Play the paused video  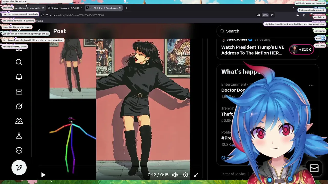[x=43, y=175]
